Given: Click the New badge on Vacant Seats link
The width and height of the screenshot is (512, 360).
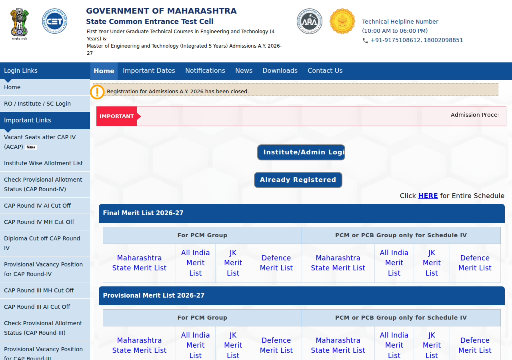Looking at the screenshot, I should 31,147.
